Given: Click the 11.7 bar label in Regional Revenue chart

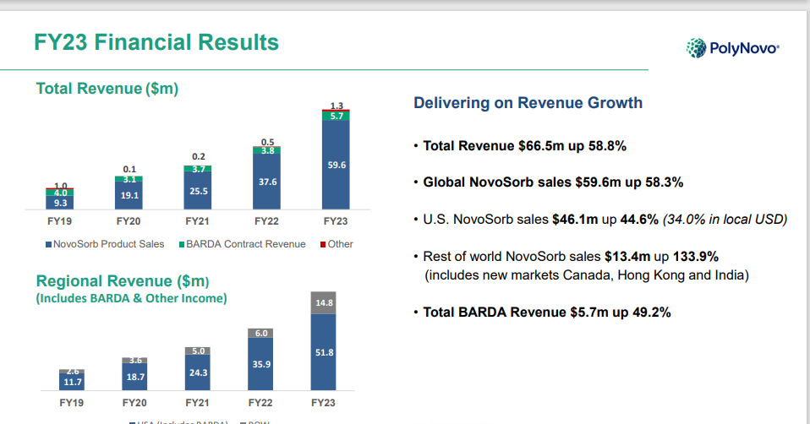Looking at the screenshot, I should [x=73, y=383].
